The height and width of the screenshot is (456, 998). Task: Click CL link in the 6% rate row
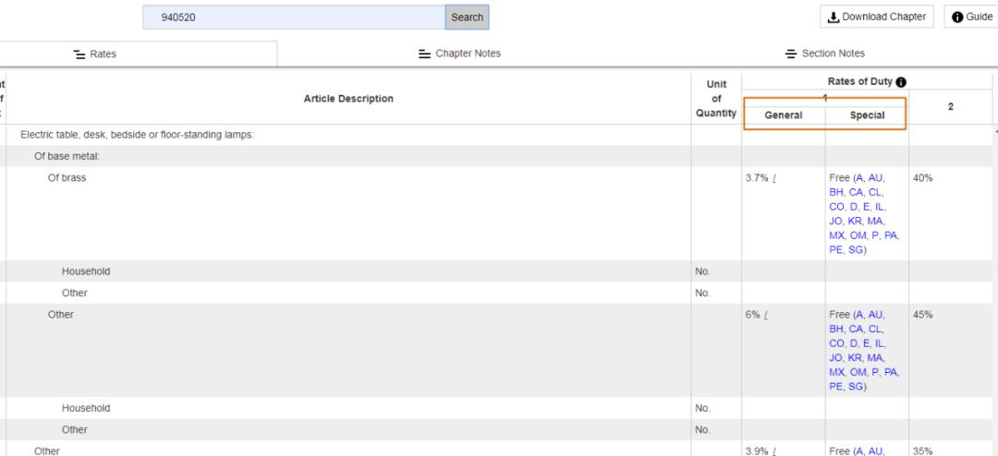[877, 329]
